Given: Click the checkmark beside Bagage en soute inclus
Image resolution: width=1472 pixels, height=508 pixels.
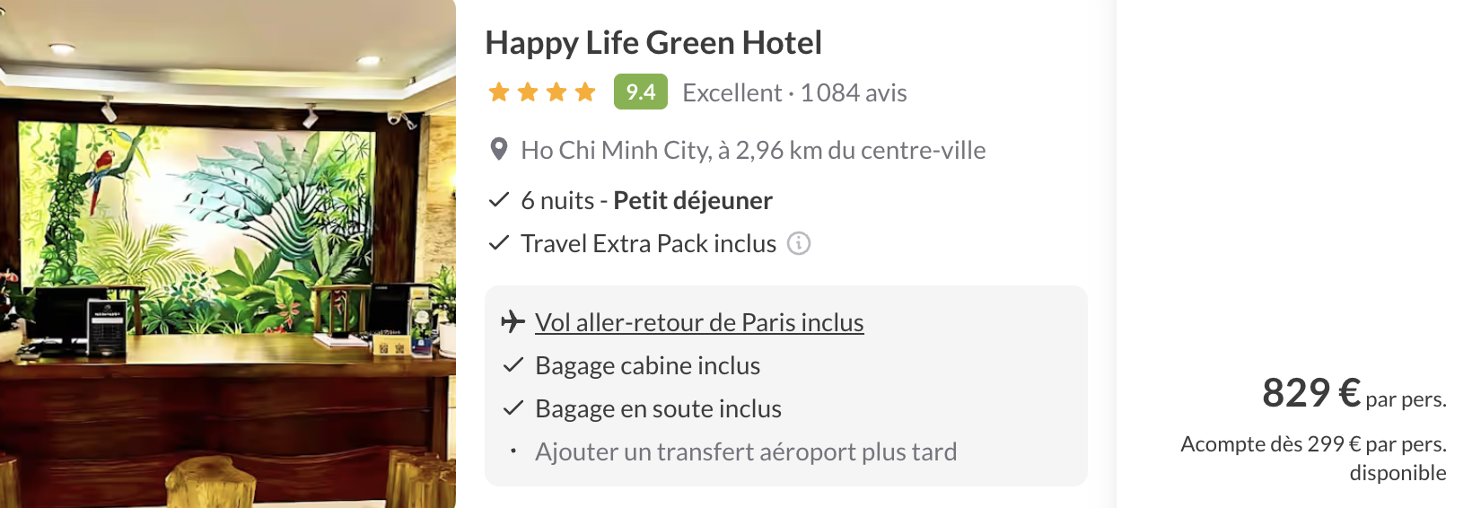Looking at the screenshot, I should [x=513, y=408].
